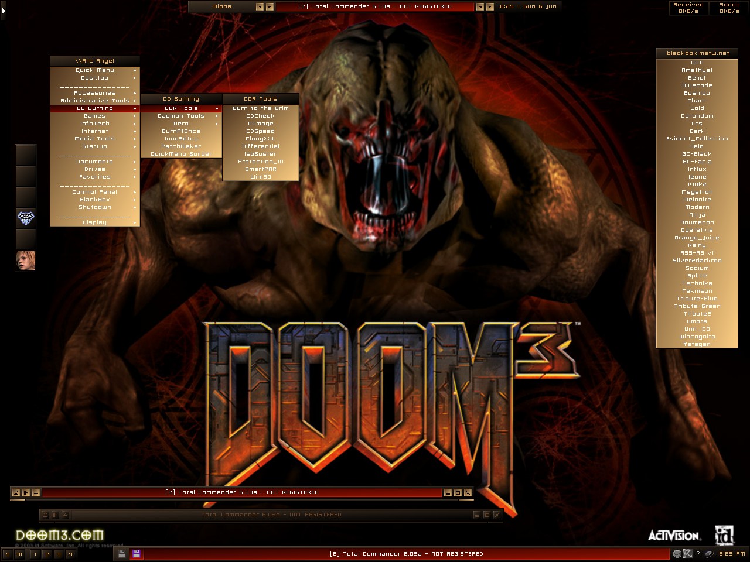Click the gray floppy disk taskbar icon
This screenshot has height=562, width=750.
tap(122, 553)
